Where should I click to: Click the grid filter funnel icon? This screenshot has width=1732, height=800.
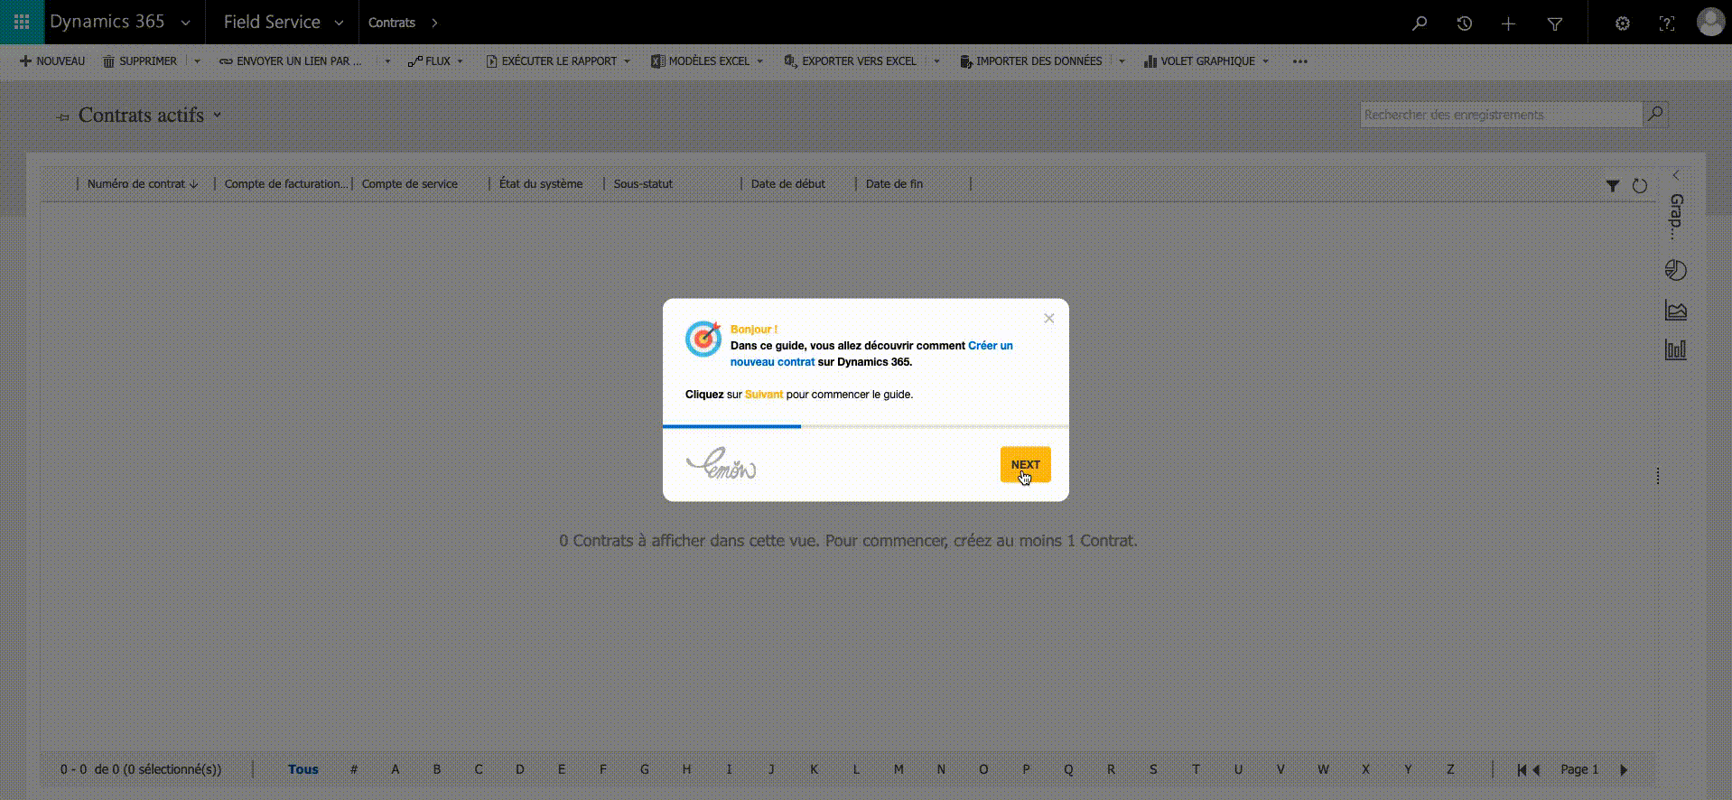[x=1613, y=185]
